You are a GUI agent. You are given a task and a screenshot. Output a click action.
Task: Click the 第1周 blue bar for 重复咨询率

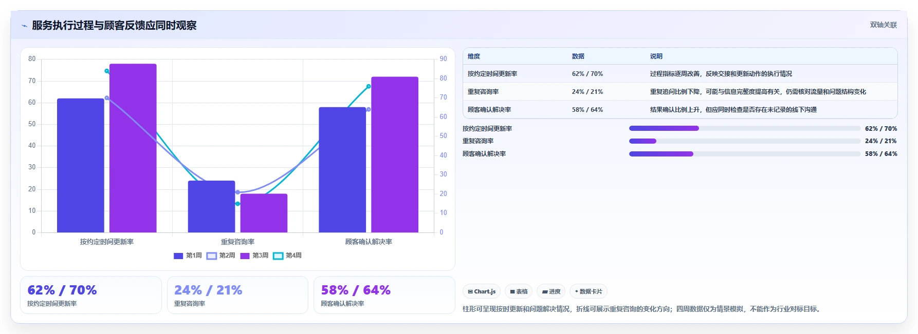(x=211, y=206)
